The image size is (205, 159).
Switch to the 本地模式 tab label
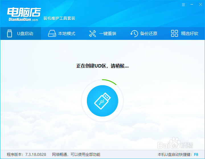tap(67, 34)
